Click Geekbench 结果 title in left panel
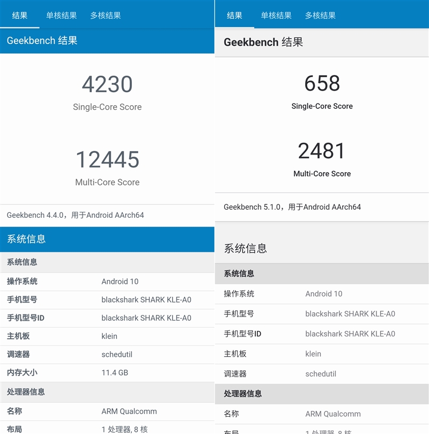The image size is (429, 434). (42, 41)
